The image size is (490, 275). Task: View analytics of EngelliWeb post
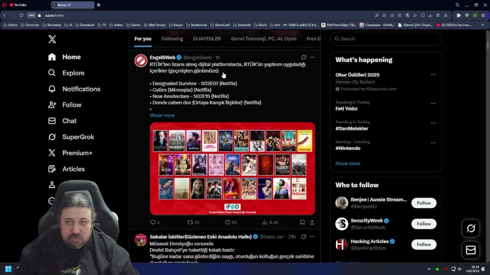pyautogui.click(x=270, y=222)
